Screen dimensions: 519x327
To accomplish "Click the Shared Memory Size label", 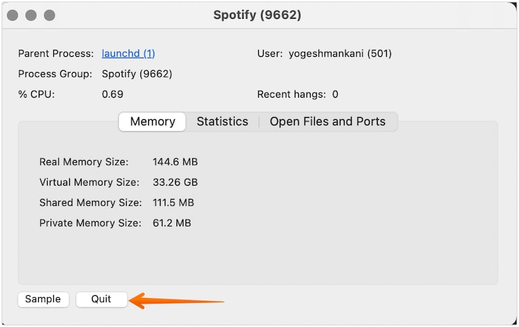I will pyautogui.click(x=91, y=202).
